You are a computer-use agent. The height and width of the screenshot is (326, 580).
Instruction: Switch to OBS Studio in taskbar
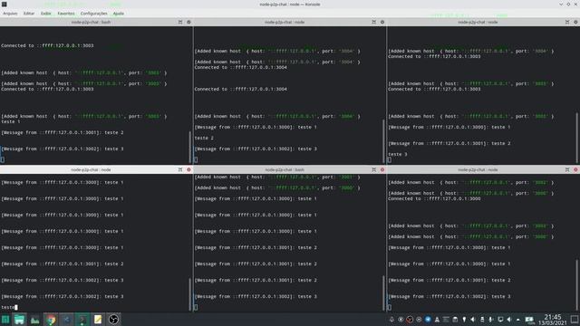(113, 320)
